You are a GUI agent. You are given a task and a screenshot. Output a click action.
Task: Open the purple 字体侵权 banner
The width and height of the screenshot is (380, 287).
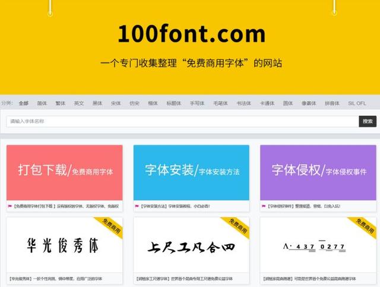pos(318,172)
